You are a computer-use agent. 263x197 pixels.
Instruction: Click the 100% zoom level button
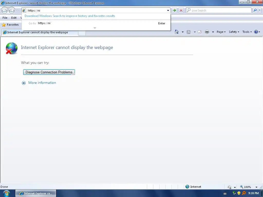246,187
